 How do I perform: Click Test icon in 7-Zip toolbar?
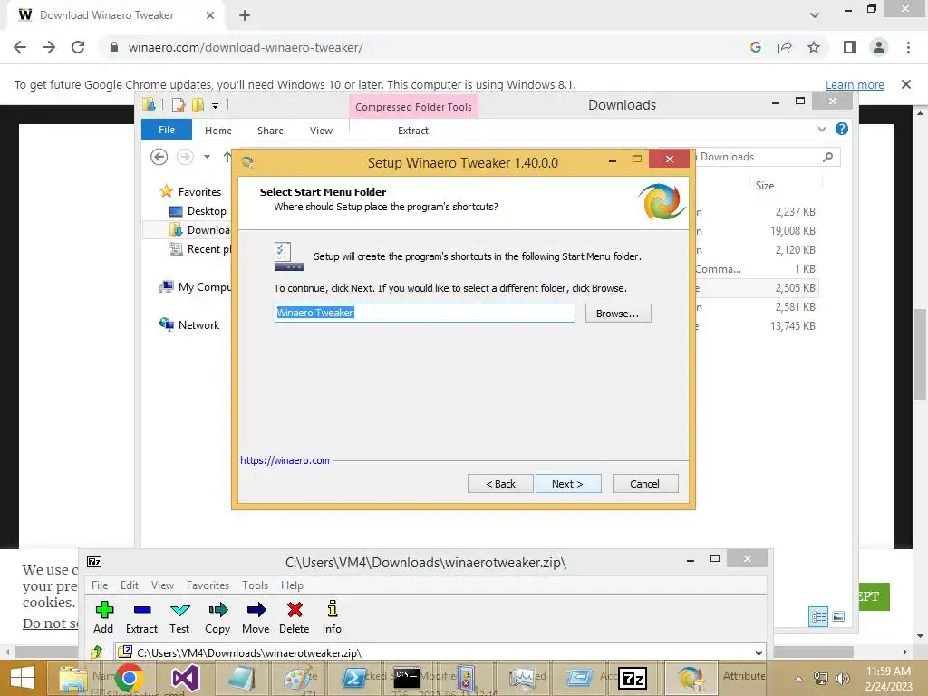179,617
